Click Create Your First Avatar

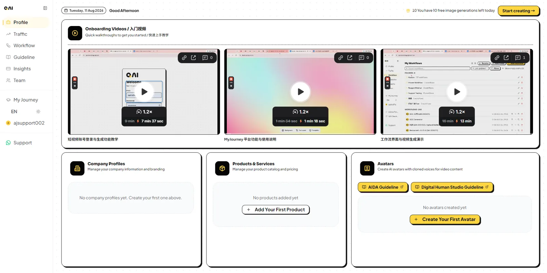pos(445,219)
